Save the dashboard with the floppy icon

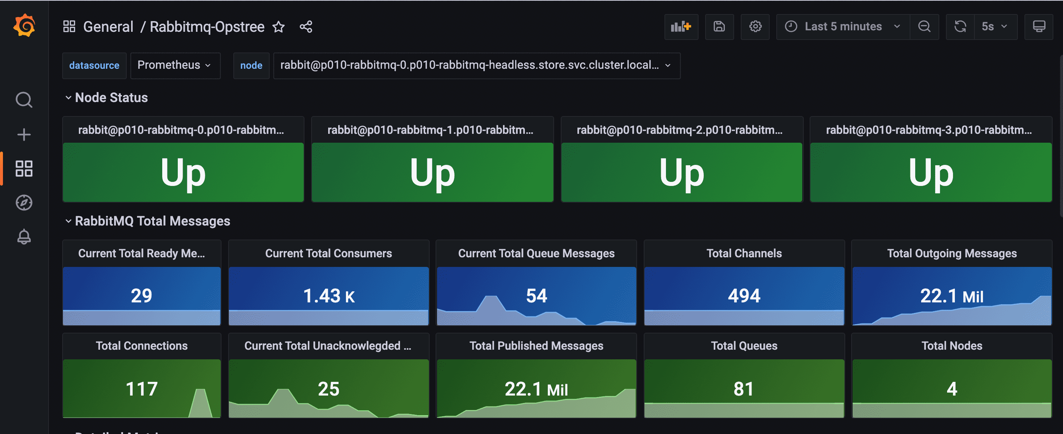719,27
